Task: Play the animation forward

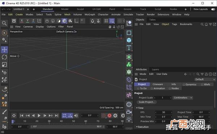Action: (x=39, y=116)
